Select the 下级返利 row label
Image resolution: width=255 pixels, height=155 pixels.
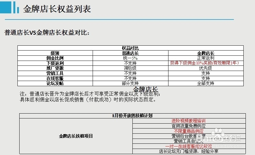coord(55,63)
